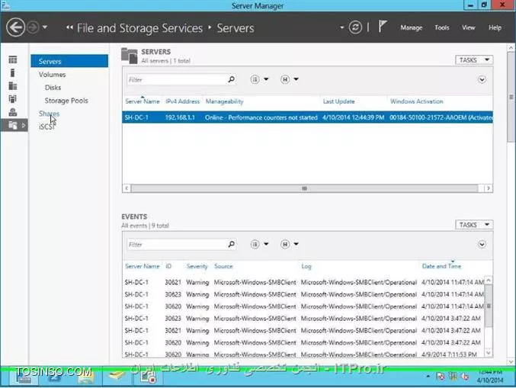Image resolution: width=516 pixels, height=388 pixels.
Task: Open Disks in the navigation pane
Action: [53, 88]
